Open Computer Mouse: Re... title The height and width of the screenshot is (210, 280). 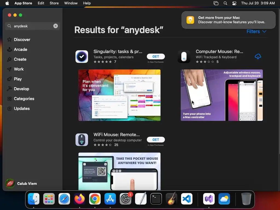pos(219,51)
